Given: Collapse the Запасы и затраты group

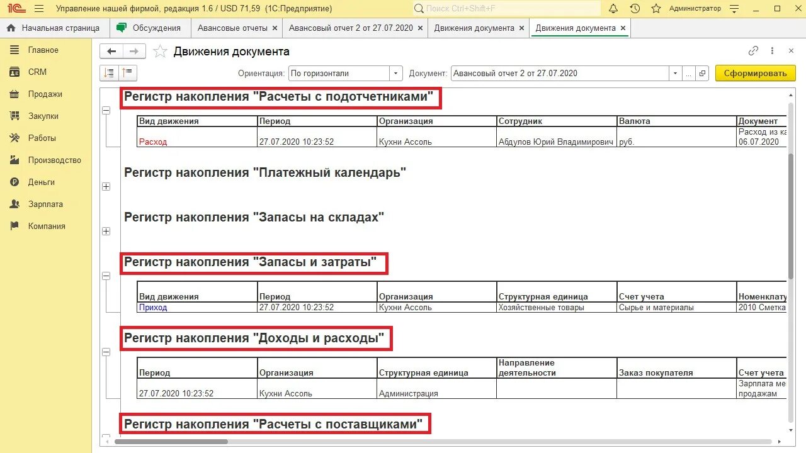Looking at the screenshot, I should click(x=106, y=276).
